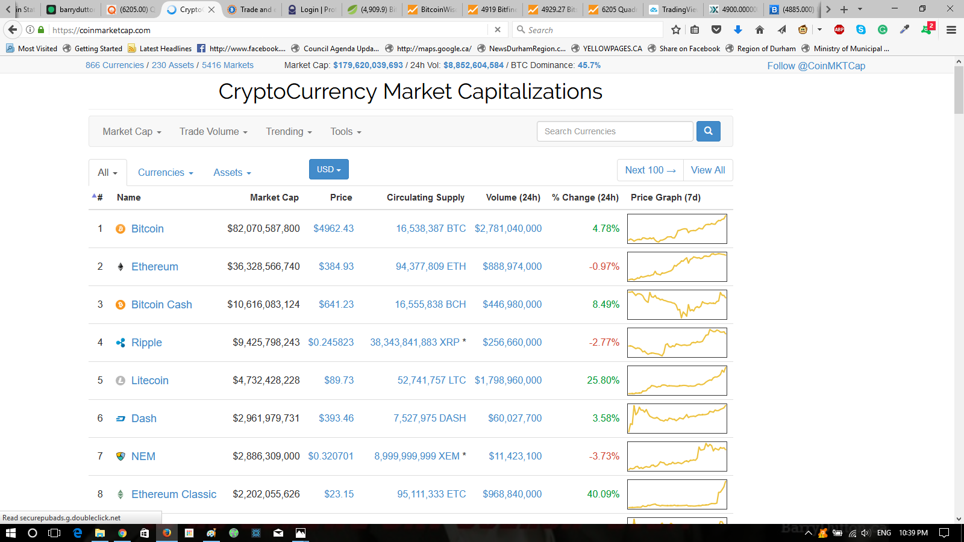Screen dimensions: 964x542
Task: Open the USD currency selector dropdown
Action: tap(329, 169)
